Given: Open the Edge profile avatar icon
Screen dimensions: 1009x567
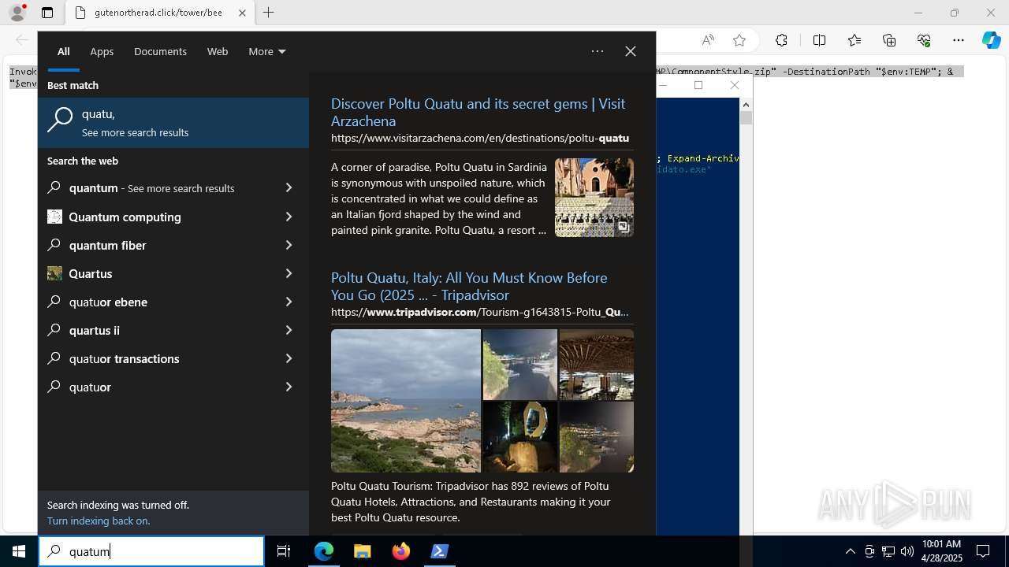Looking at the screenshot, I should point(17,13).
